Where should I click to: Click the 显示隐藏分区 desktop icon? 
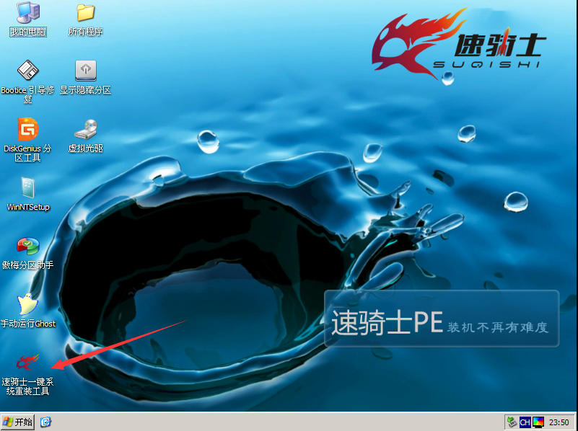pos(86,77)
